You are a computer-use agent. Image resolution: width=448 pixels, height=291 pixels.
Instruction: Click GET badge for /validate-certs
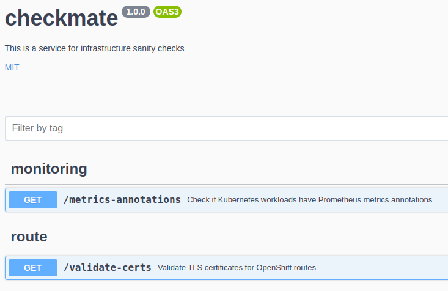[33, 268]
